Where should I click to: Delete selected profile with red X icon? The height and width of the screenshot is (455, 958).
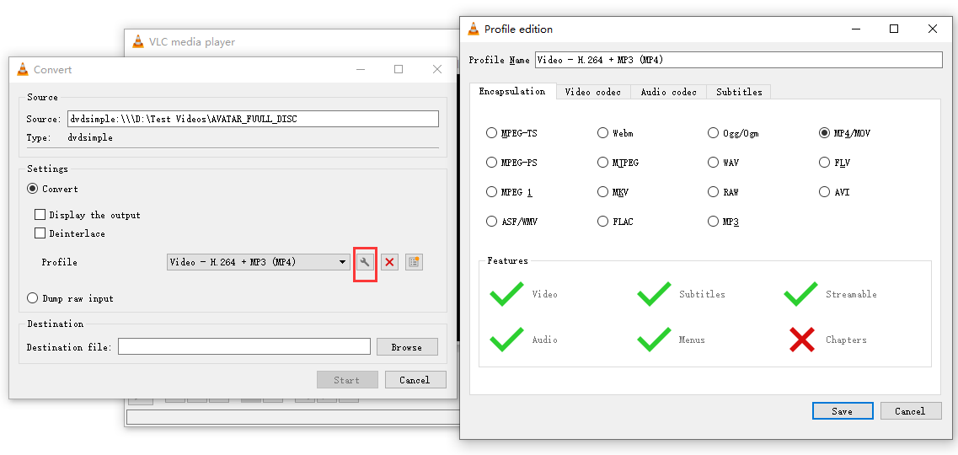[389, 262]
